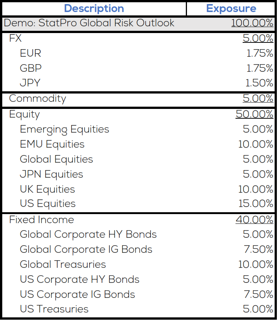The image size is (278, 320).
Task: Click the underlined 40.00% Fixed Income exposure
Action: tap(254, 219)
